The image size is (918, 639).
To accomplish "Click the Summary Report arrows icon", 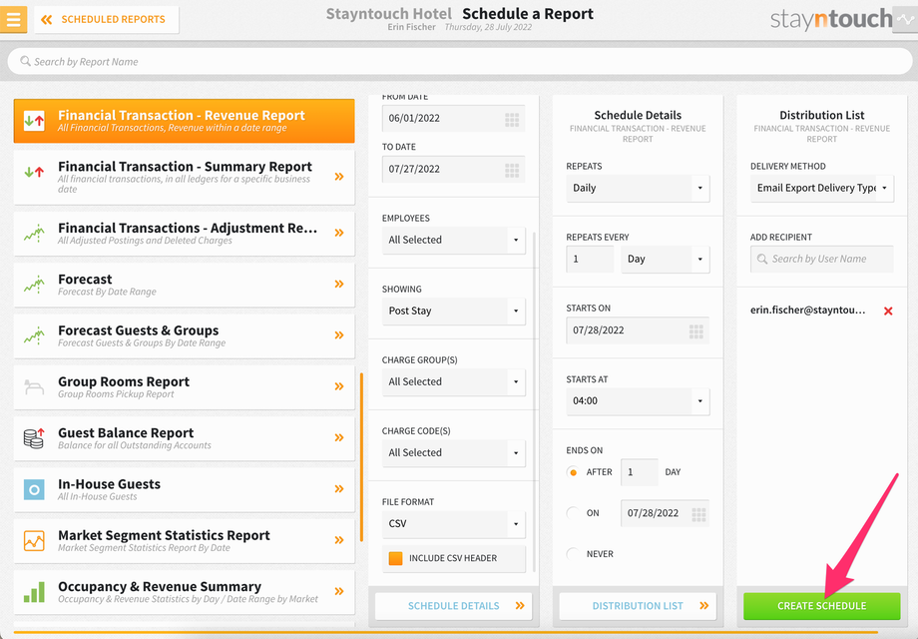I will (34, 172).
